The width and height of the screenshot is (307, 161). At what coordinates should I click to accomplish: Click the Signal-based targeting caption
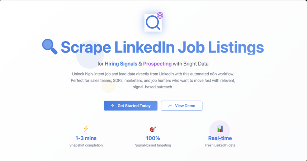(x=153, y=145)
